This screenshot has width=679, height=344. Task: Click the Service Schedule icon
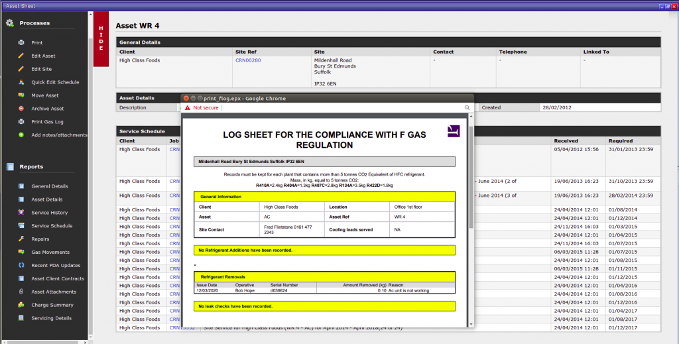coord(21,226)
